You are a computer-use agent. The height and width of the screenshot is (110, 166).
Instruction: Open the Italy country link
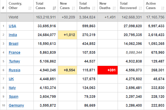12,88
